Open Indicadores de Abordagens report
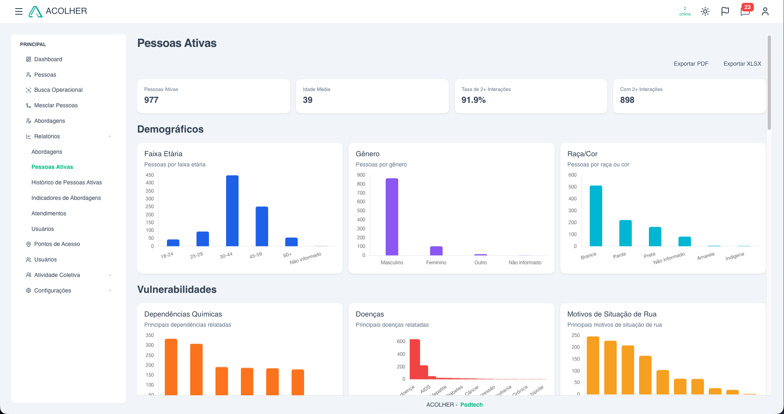The image size is (784, 414). click(x=66, y=198)
